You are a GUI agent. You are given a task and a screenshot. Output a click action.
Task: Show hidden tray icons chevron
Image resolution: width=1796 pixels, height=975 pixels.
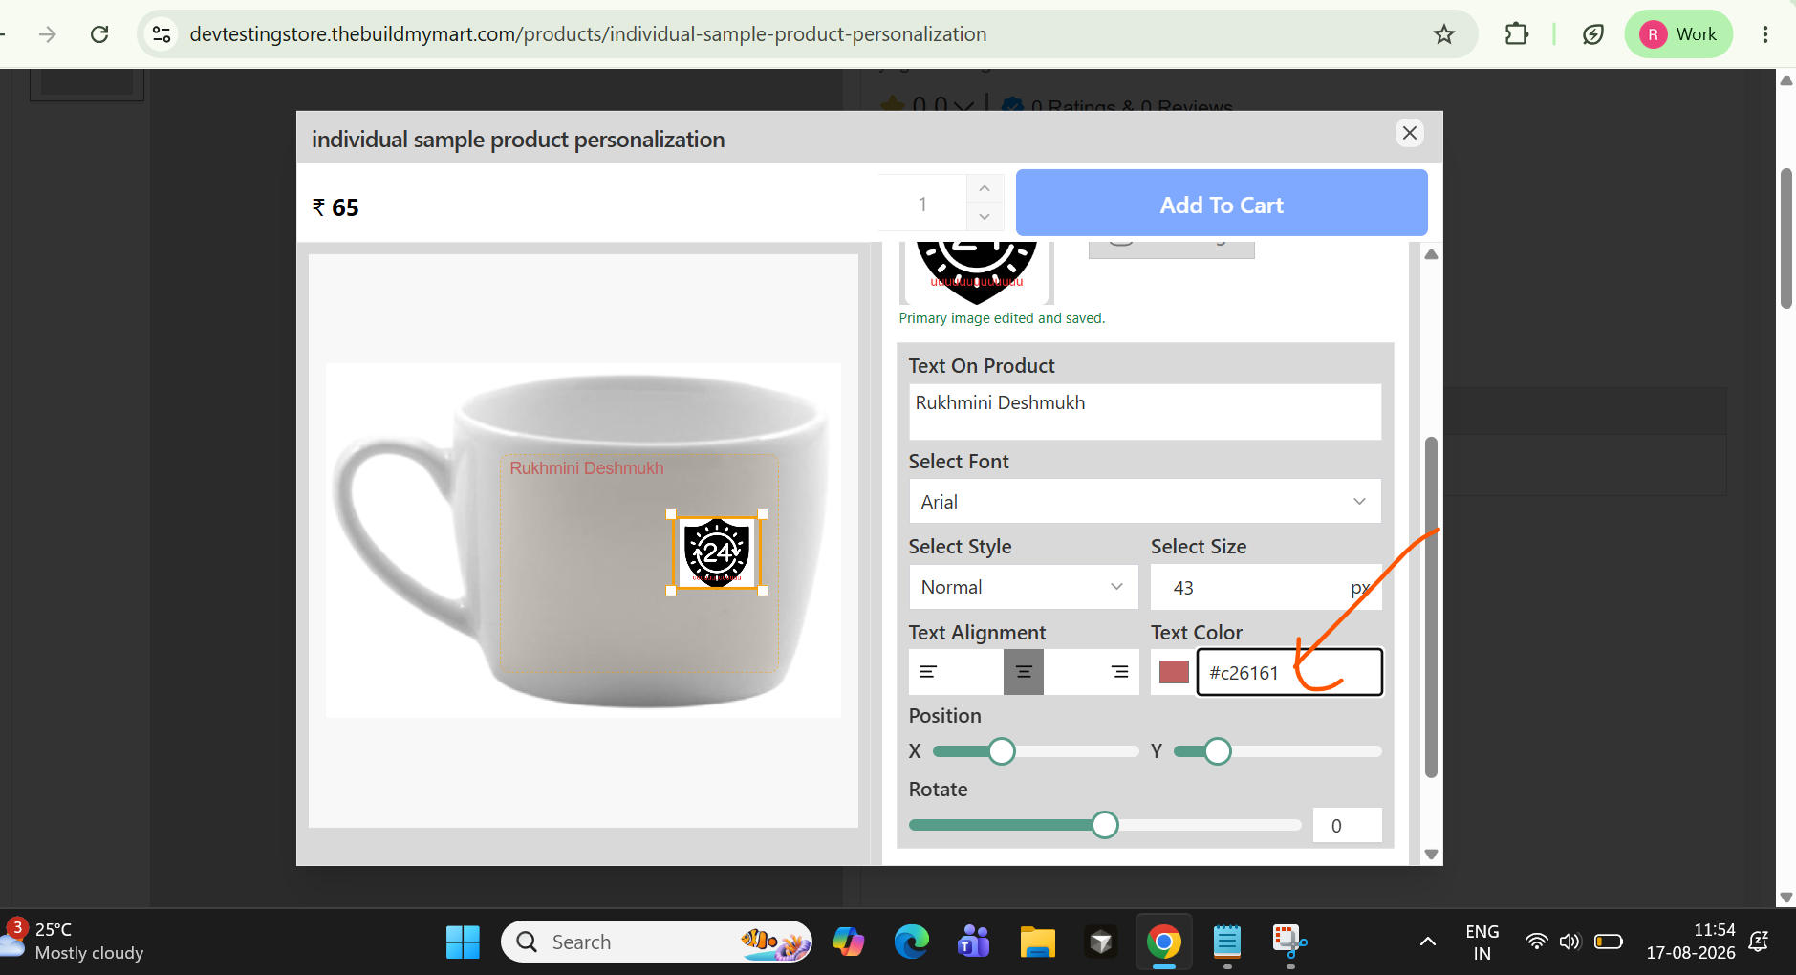[x=1428, y=942]
